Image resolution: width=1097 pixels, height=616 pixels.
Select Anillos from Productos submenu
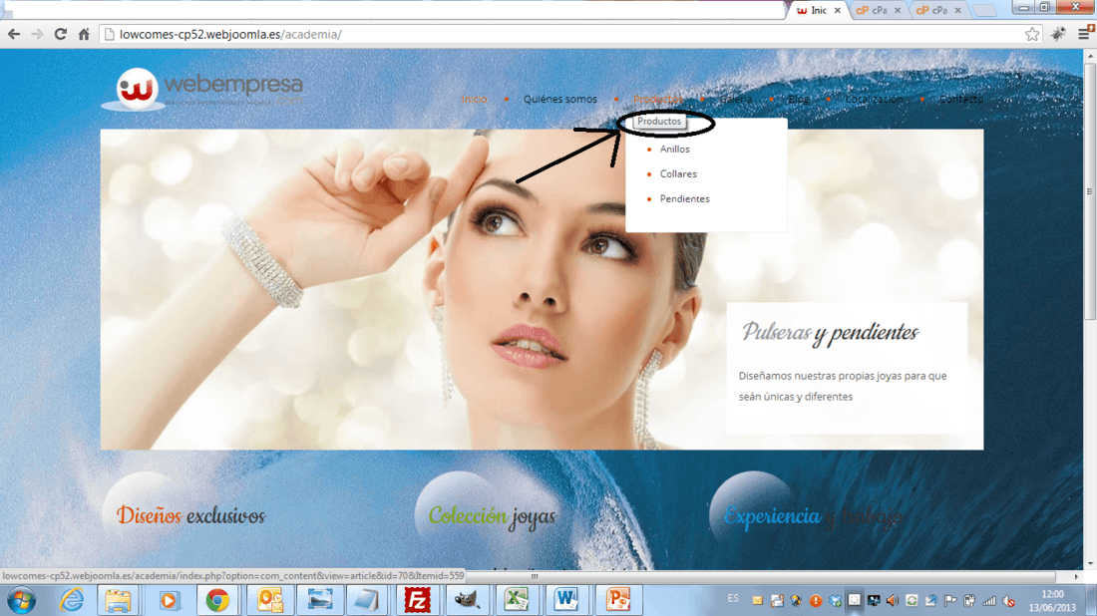pyautogui.click(x=674, y=149)
